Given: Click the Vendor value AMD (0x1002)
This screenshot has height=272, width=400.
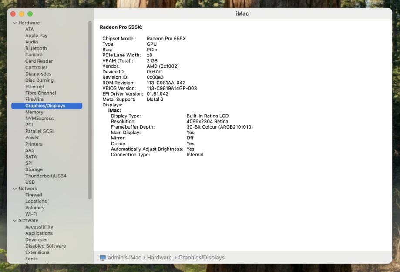Looking at the screenshot, I should 162,66.
